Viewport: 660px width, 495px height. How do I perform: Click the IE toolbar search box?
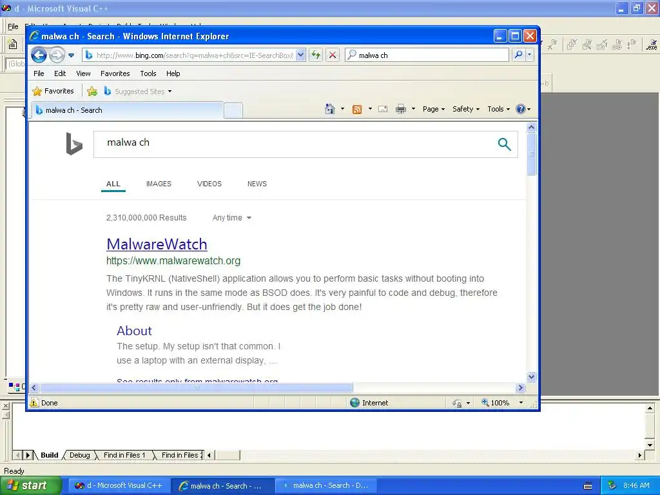(427, 55)
